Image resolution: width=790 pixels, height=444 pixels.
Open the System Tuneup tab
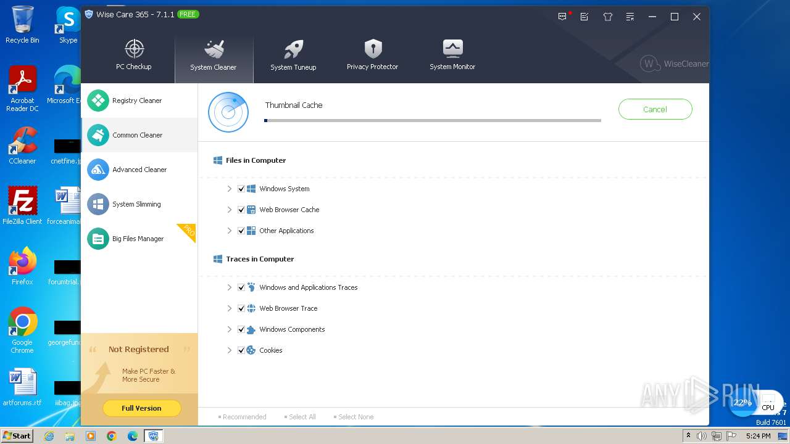(293, 55)
